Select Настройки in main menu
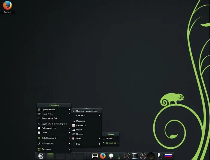Viewport: 210px width, 160px height. click(54, 144)
